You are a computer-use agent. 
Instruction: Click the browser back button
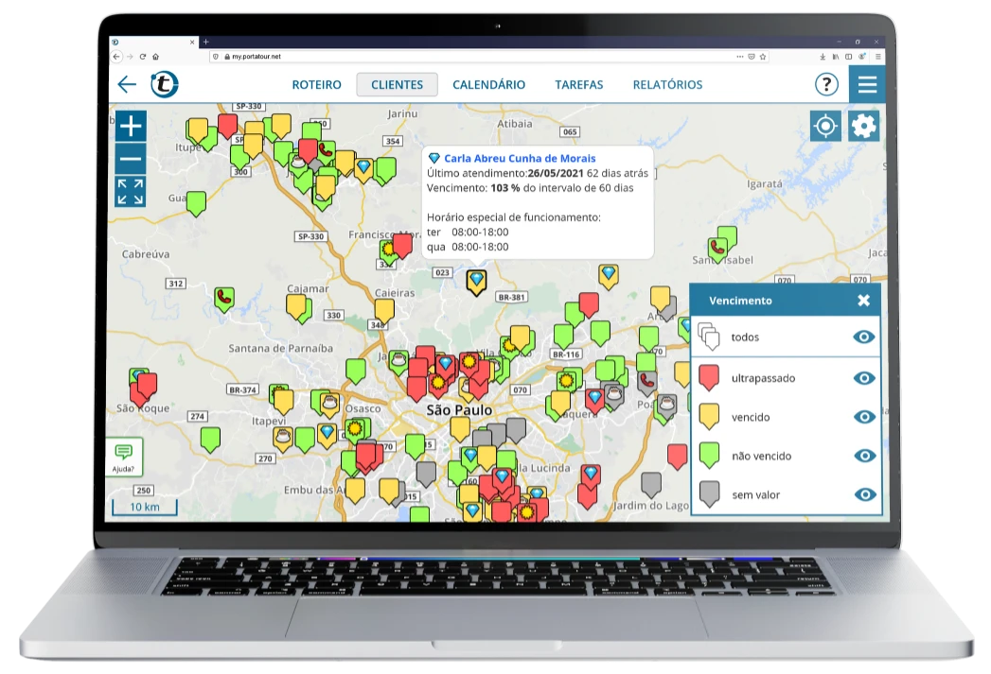pyautogui.click(x=116, y=56)
